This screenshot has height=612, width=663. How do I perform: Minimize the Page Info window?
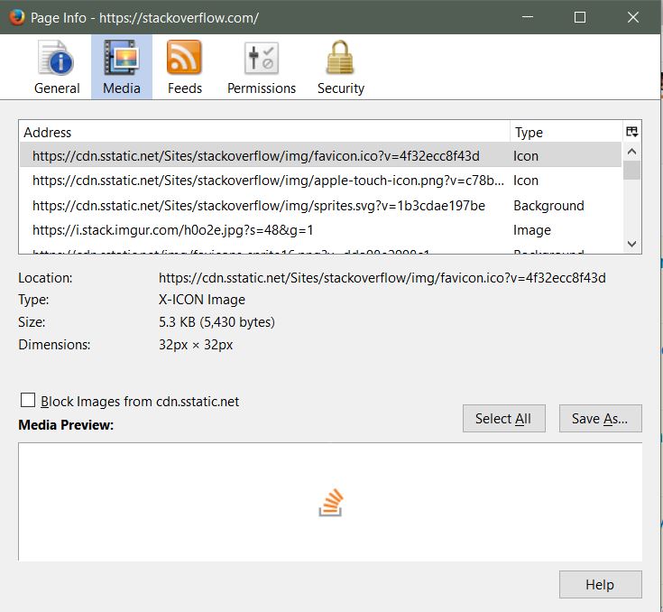click(x=528, y=17)
